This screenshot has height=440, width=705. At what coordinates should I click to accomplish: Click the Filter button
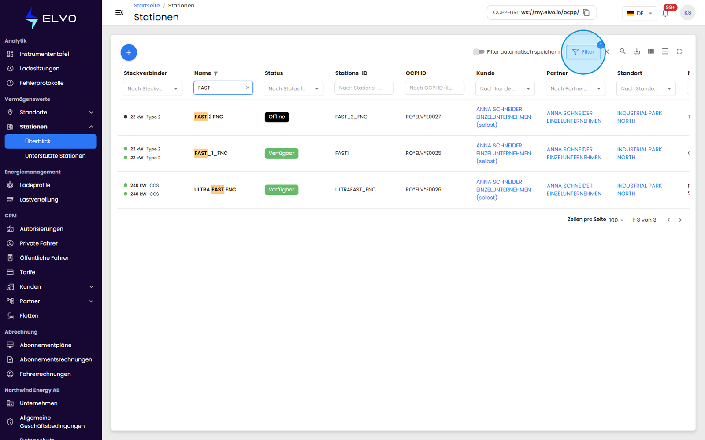click(x=583, y=52)
